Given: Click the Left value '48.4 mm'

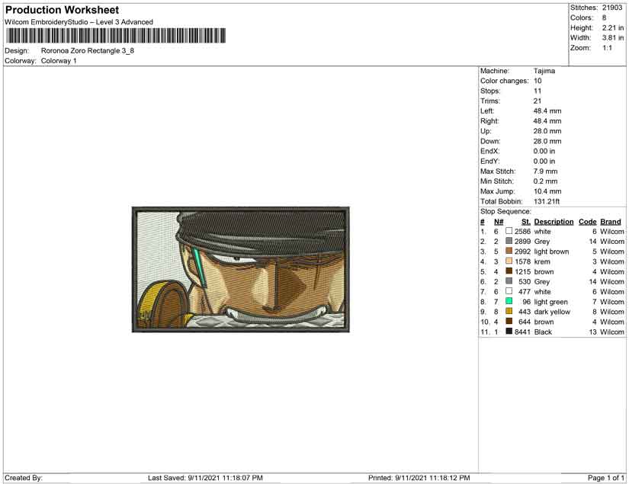Looking at the screenshot, I should point(547,111).
